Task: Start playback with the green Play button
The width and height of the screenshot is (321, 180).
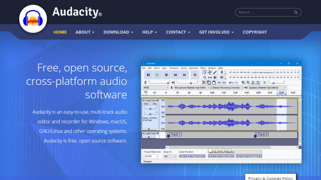Action: pos(157,75)
